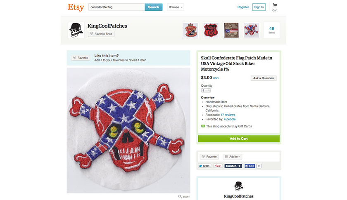Click the Pinterest Pin it button

coord(218,166)
